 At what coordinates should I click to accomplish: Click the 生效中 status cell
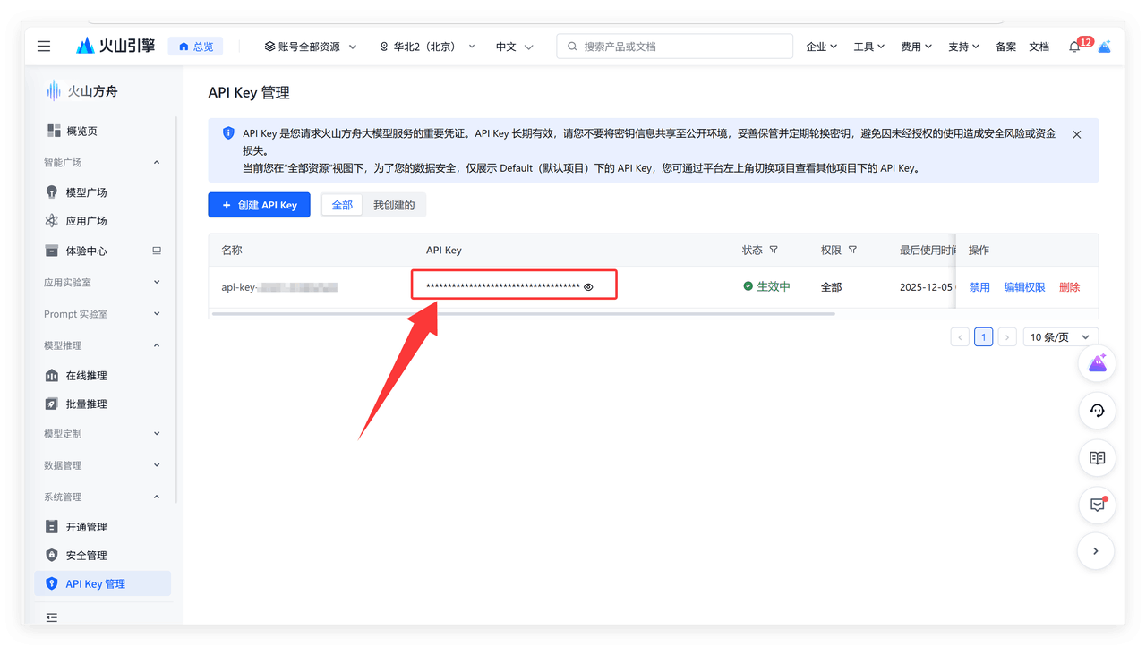(x=766, y=287)
